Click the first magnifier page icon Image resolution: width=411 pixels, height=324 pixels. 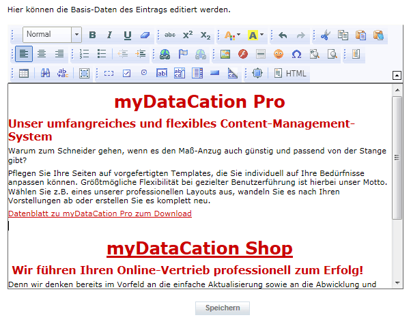pos(314,54)
